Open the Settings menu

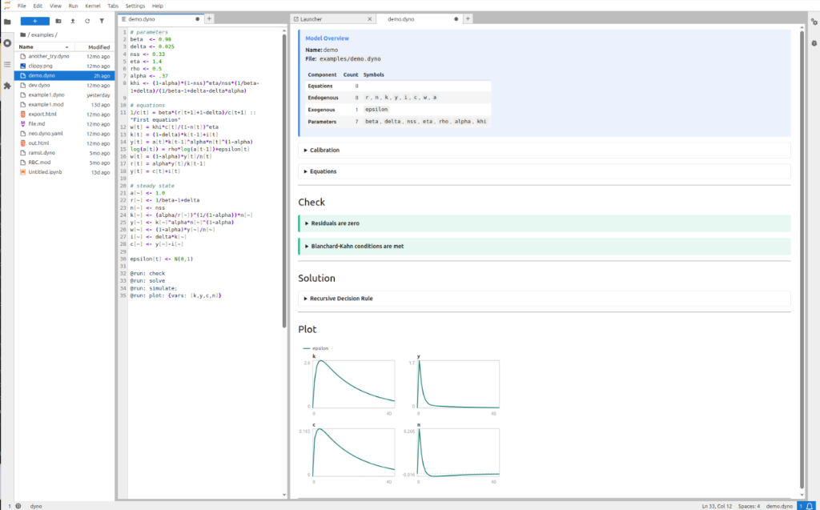[135, 6]
